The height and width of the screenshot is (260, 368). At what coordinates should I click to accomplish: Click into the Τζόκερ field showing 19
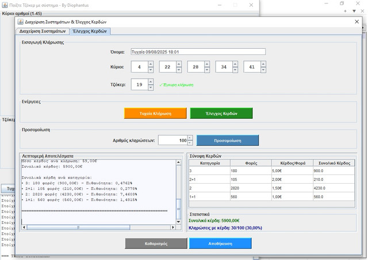139,84
